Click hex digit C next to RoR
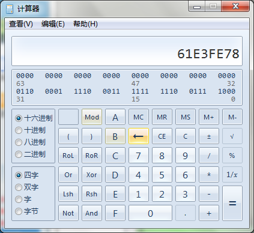 [115, 156]
